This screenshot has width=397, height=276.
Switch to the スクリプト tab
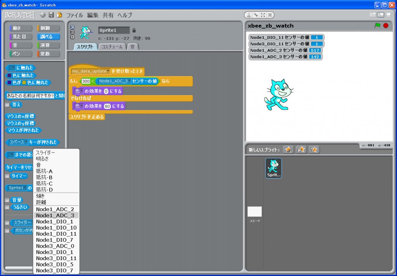tap(85, 47)
